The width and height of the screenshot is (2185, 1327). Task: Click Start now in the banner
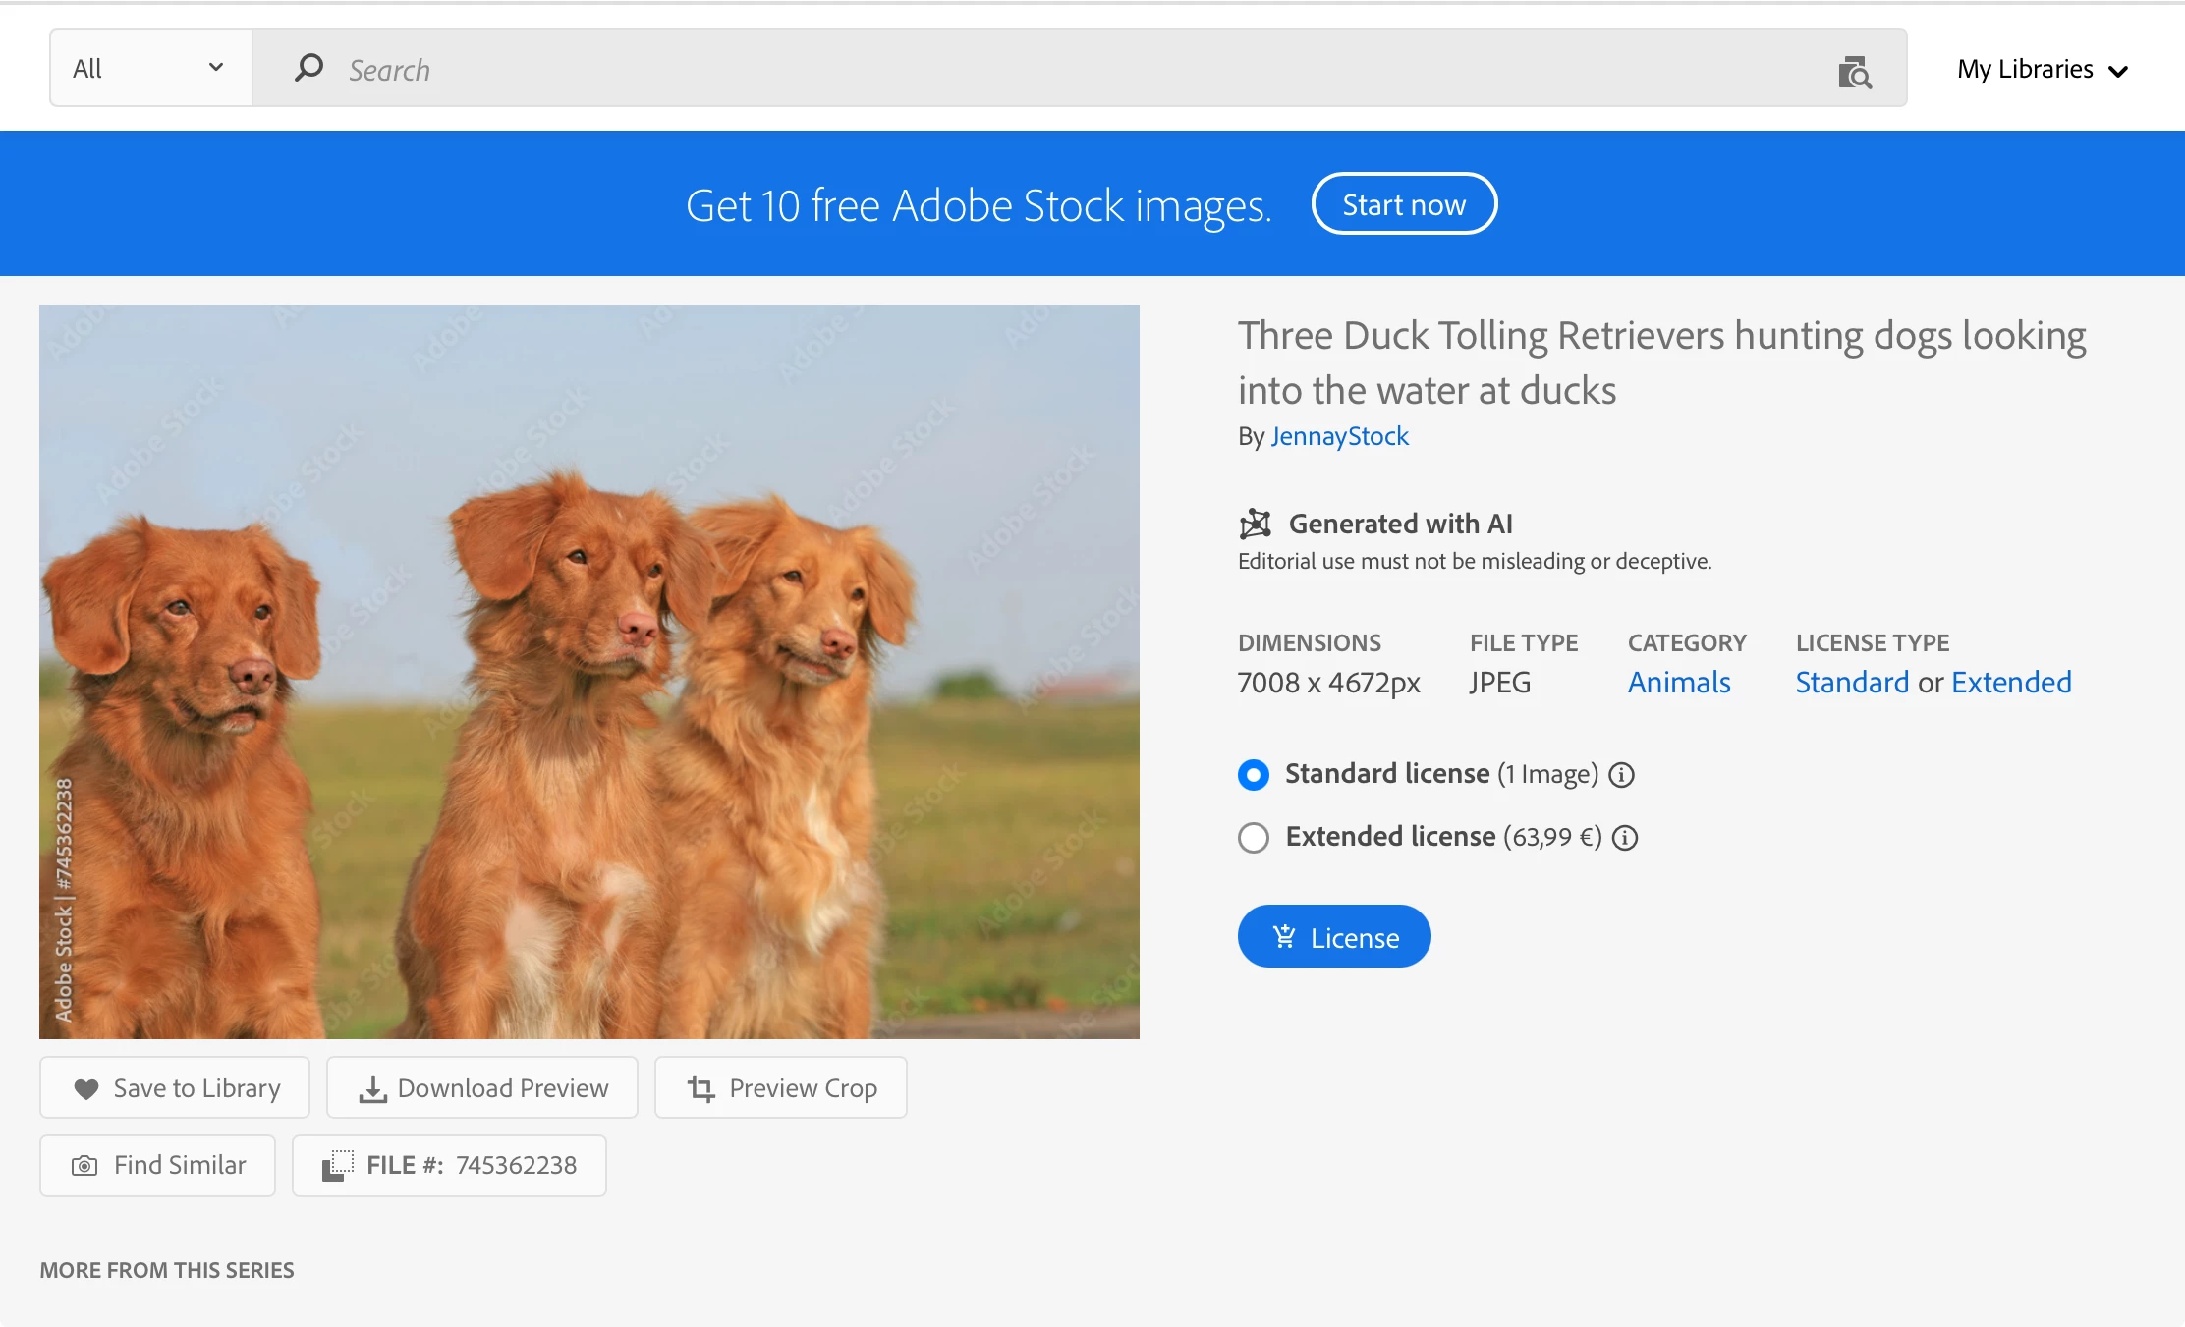[1404, 204]
